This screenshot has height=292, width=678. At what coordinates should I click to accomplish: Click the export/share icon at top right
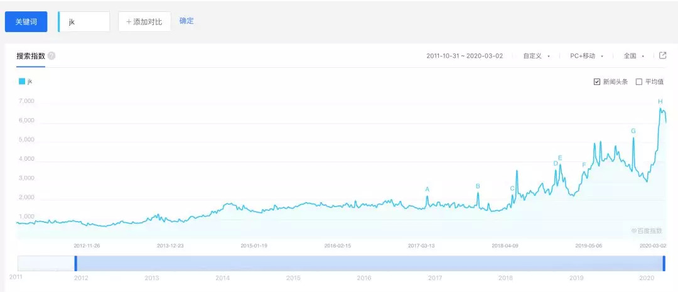(662, 55)
